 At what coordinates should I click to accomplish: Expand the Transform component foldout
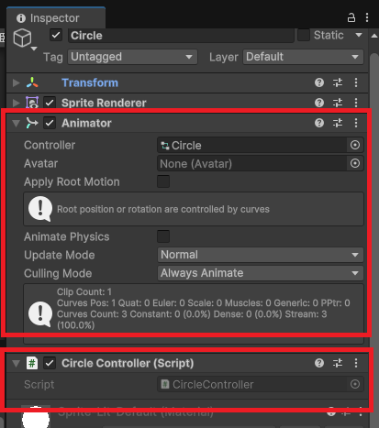pos(16,82)
